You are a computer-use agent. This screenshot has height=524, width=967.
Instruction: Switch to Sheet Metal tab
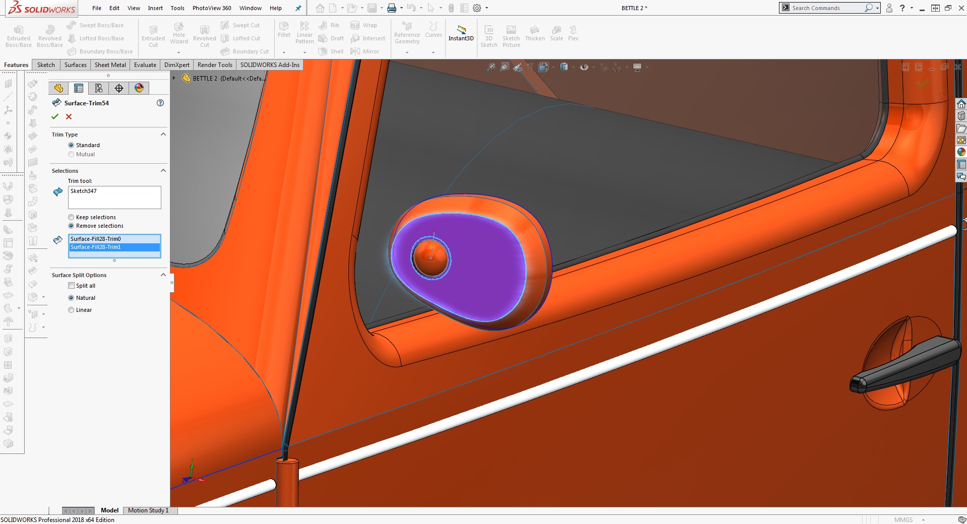pyautogui.click(x=110, y=65)
